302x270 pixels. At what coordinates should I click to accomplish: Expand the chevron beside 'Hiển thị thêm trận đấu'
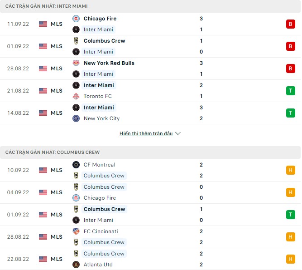click(x=178, y=134)
